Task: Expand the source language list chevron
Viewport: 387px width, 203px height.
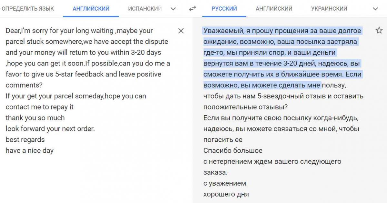Action: click(173, 9)
